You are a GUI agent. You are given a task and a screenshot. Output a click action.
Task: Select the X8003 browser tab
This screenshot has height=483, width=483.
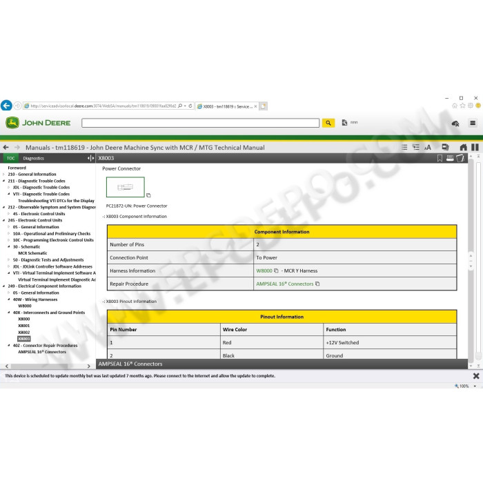click(227, 106)
